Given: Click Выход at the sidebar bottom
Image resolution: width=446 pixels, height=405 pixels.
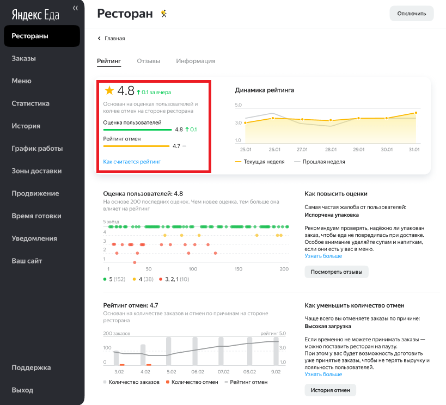Looking at the screenshot, I should tap(22, 390).
